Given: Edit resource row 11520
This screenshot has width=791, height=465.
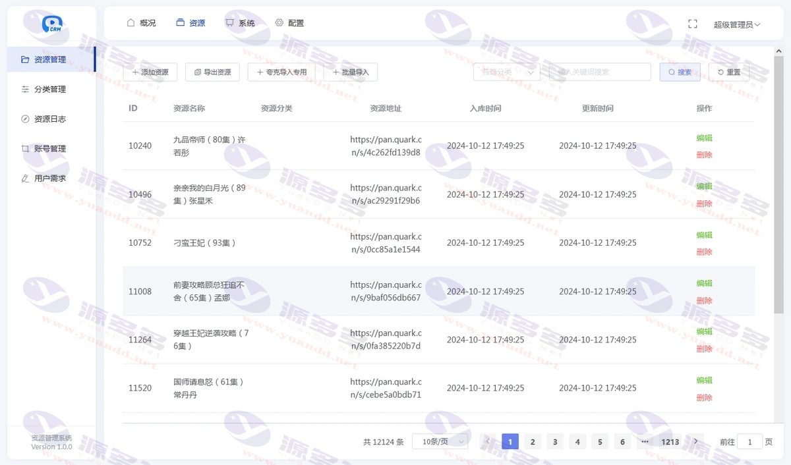Looking at the screenshot, I should click(704, 380).
